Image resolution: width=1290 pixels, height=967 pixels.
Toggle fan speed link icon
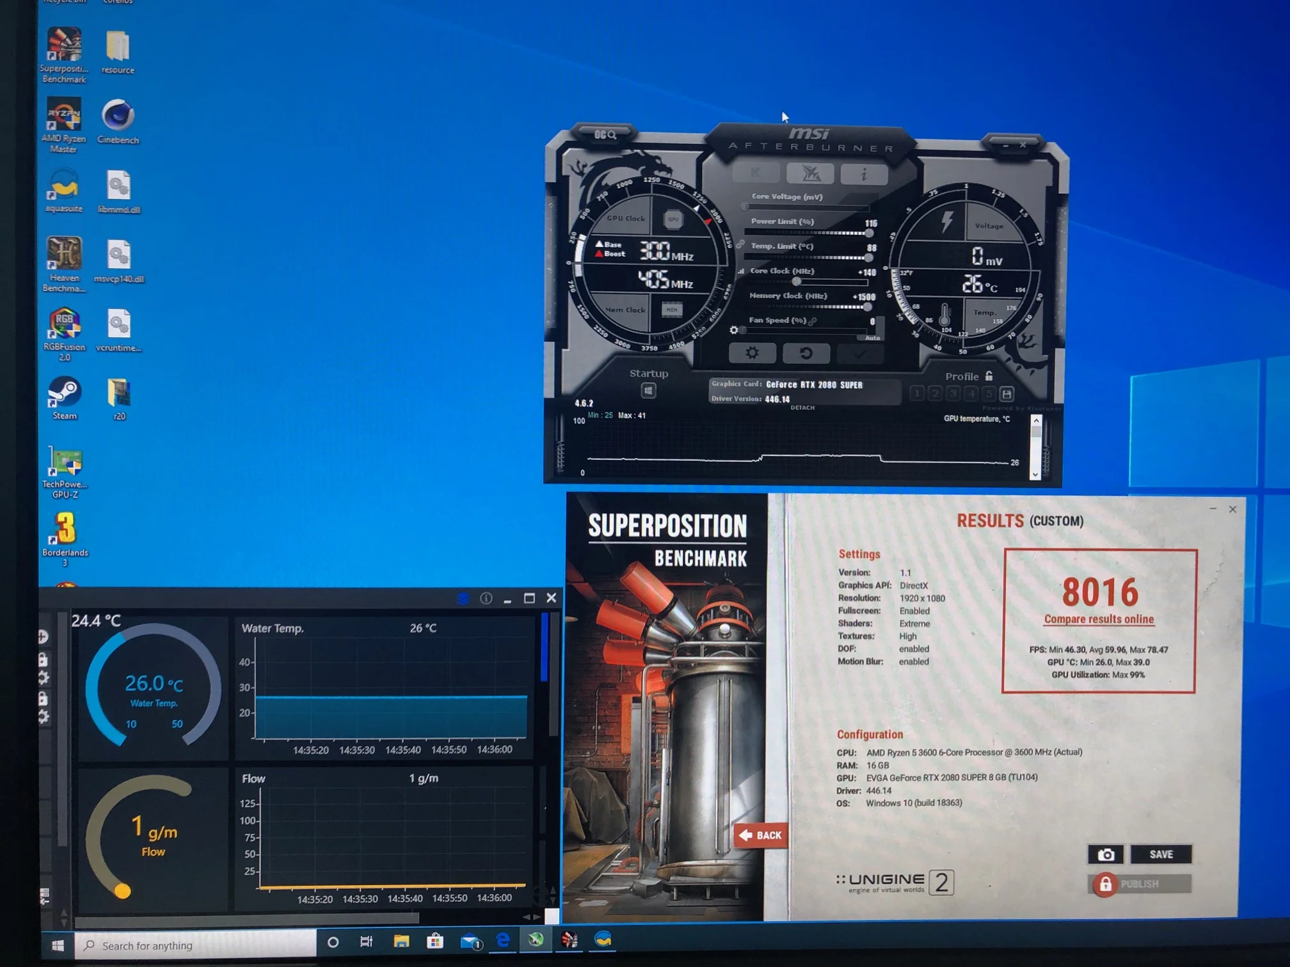(x=813, y=321)
